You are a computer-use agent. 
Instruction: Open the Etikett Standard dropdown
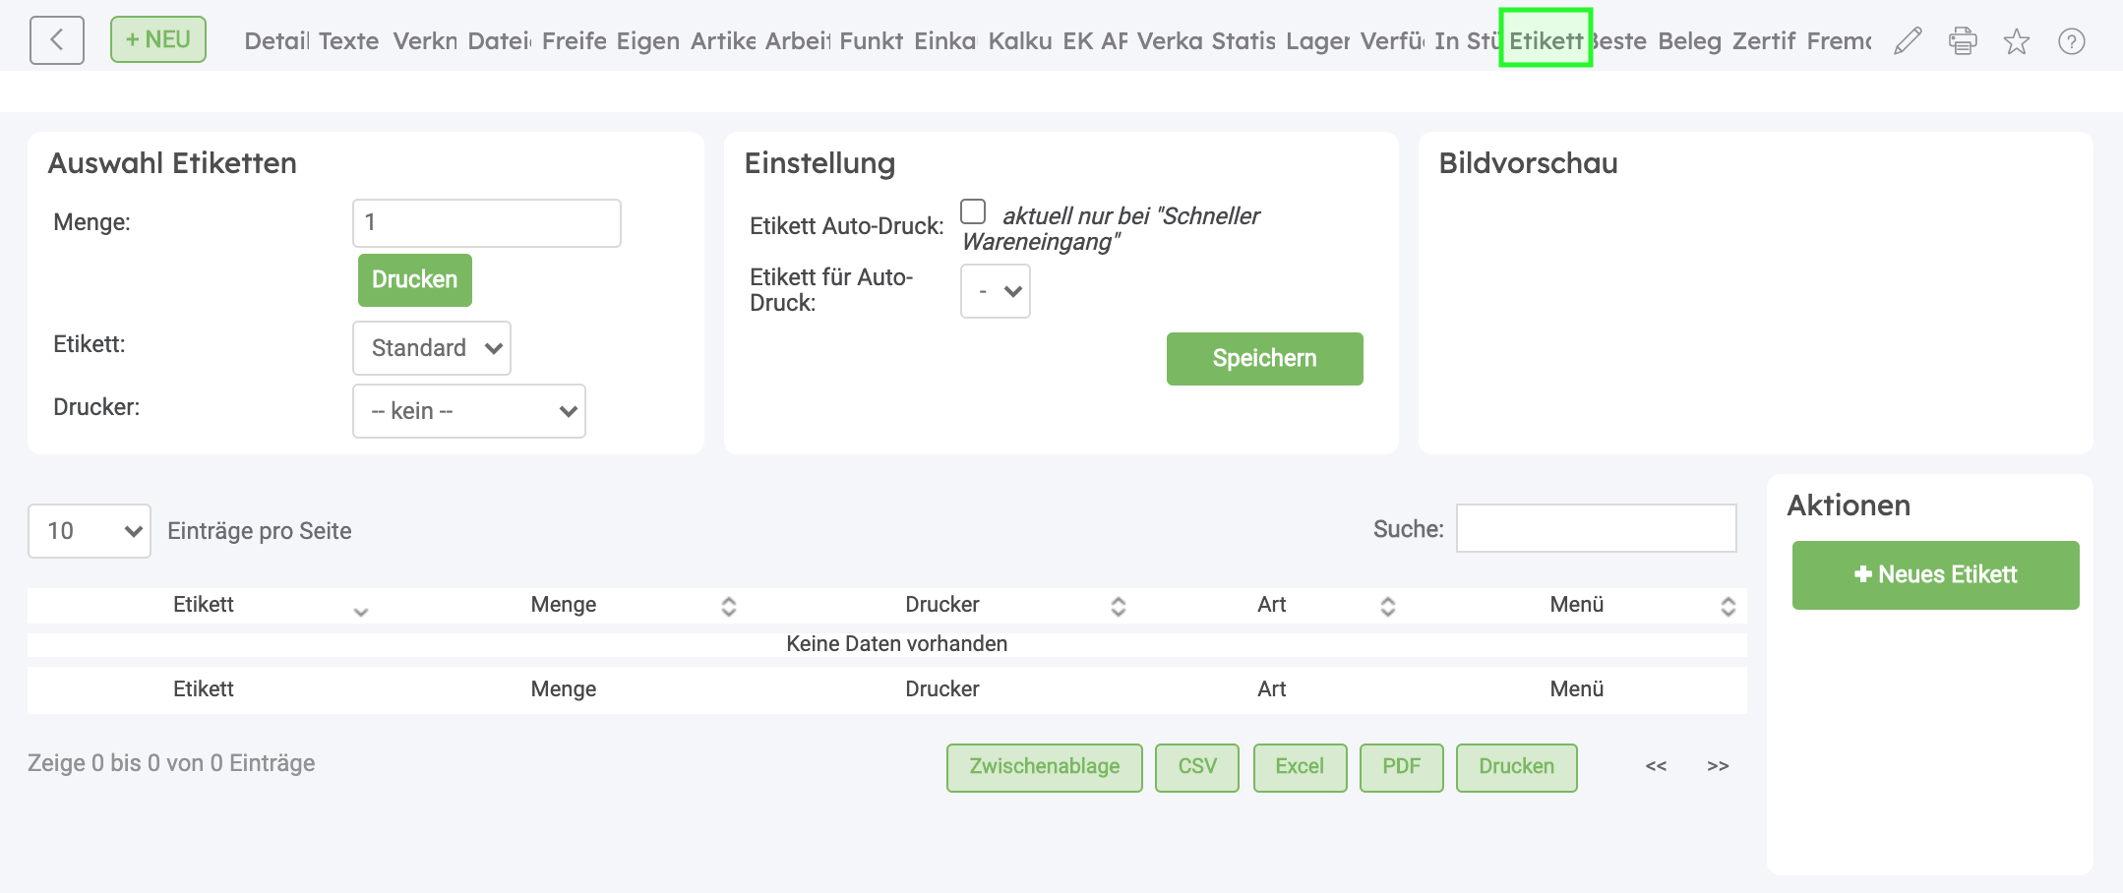point(432,348)
